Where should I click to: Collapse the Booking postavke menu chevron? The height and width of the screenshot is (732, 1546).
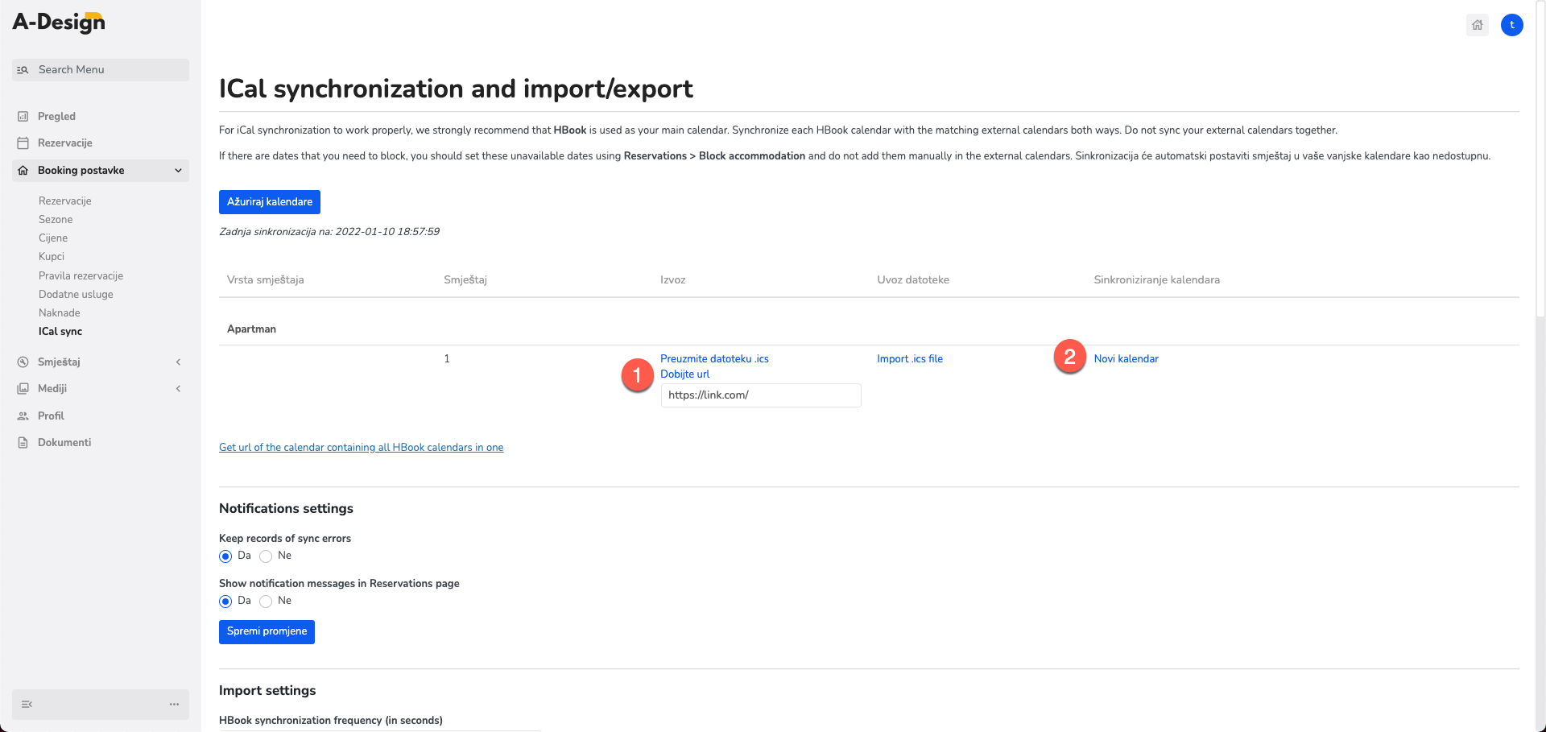tap(178, 171)
